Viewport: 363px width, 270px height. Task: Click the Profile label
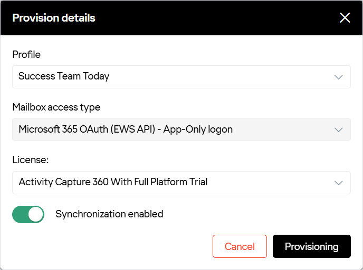[x=26, y=55]
